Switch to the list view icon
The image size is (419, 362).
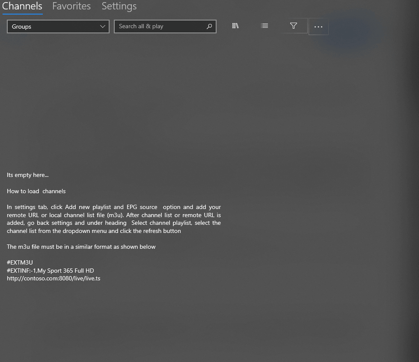coord(264,26)
